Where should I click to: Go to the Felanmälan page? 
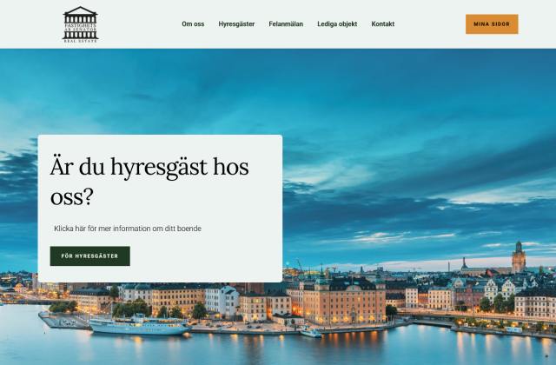[286, 24]
